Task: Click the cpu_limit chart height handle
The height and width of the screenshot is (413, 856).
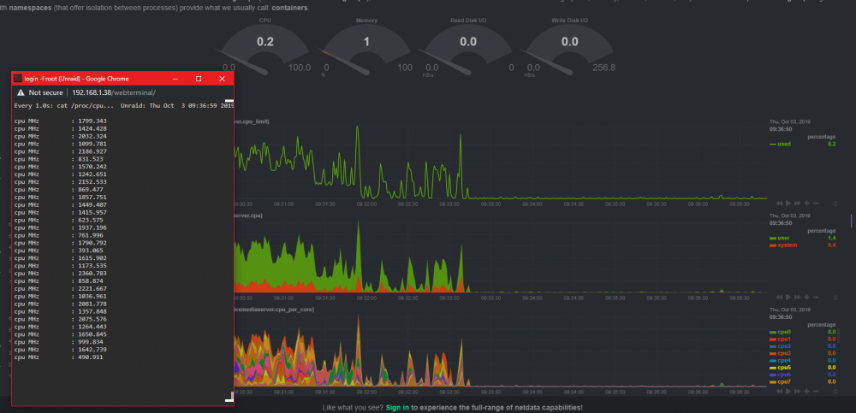Action: click(x=835, y=204)
